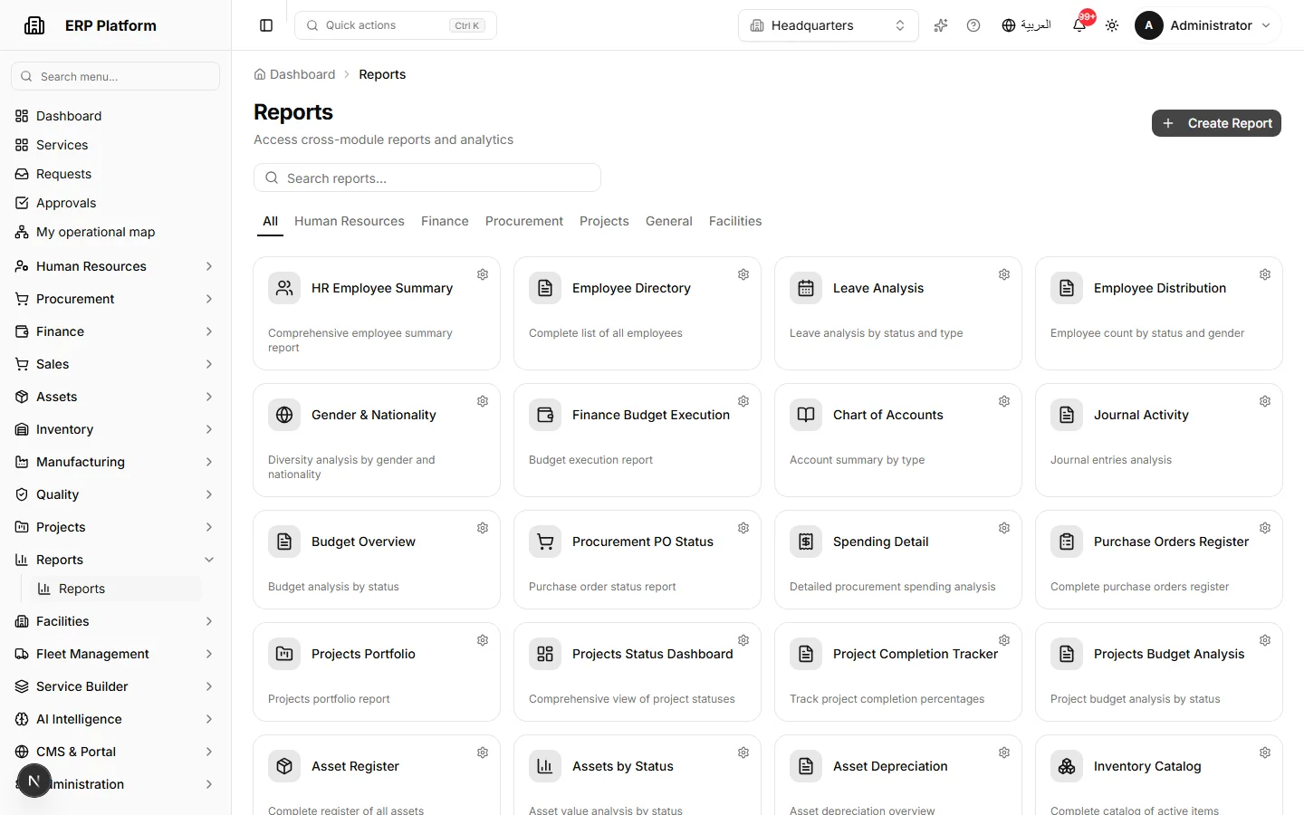Open settings gear on Chart of Accounts card
Viewport: 1304px width, 815px height.
point(1004,401)
